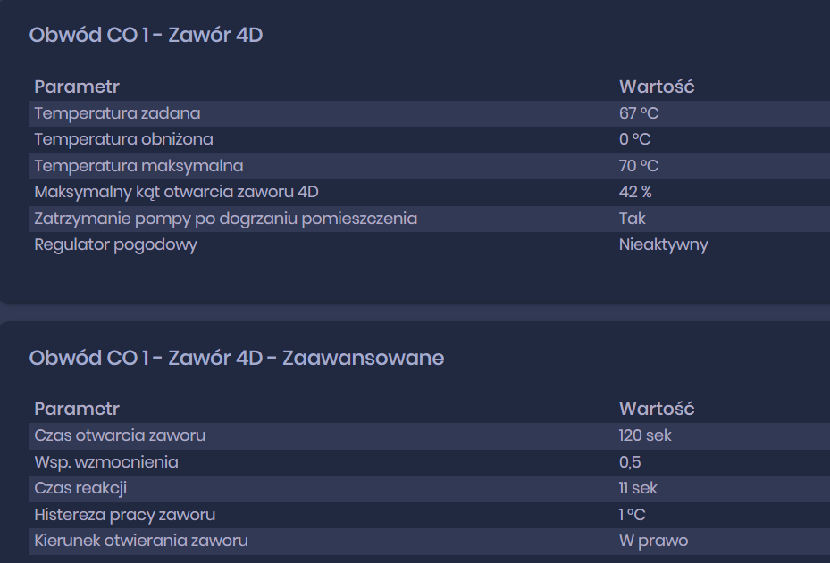Click the 'Histereza pracy zaworu' row label
Viewport: 830px width, 563px height.
(124, 515)
